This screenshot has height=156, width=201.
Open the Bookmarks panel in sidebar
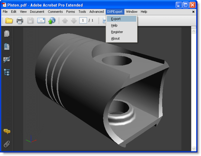[x=7, y=46]
